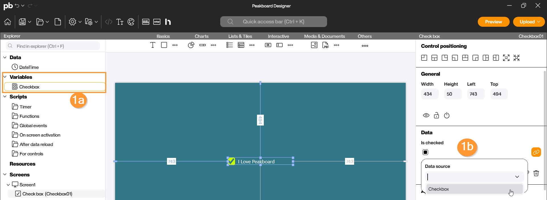This screenshot has width=547, height=200.
Task: Click the pie chart control icon
Action: click(x=191, y=45)
